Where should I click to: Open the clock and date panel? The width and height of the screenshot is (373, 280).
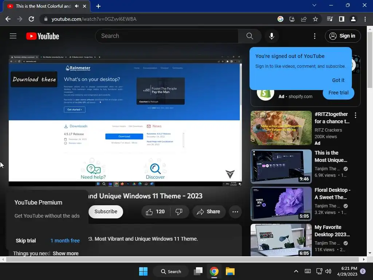point(347,271)
